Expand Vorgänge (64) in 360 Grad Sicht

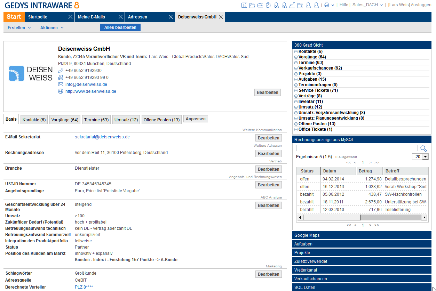click(296, 57)
